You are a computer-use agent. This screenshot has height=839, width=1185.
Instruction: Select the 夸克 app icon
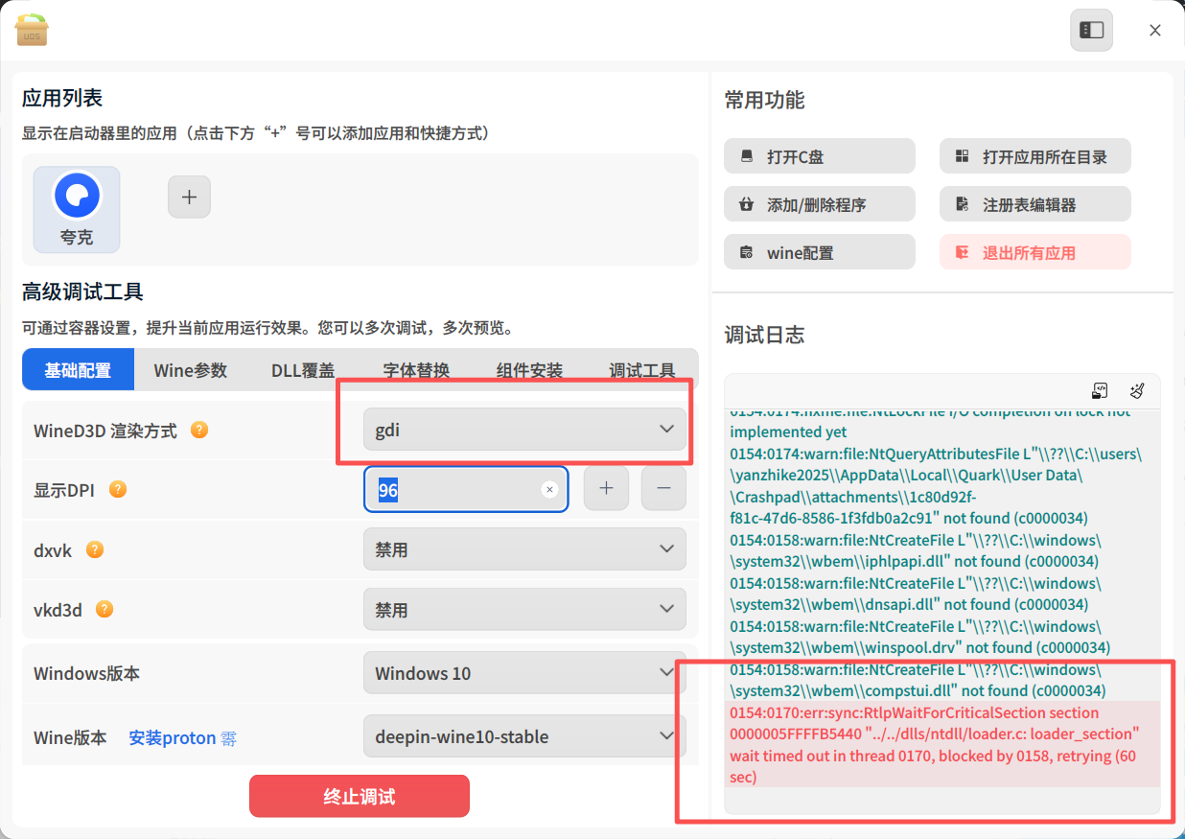click(77, 209)
